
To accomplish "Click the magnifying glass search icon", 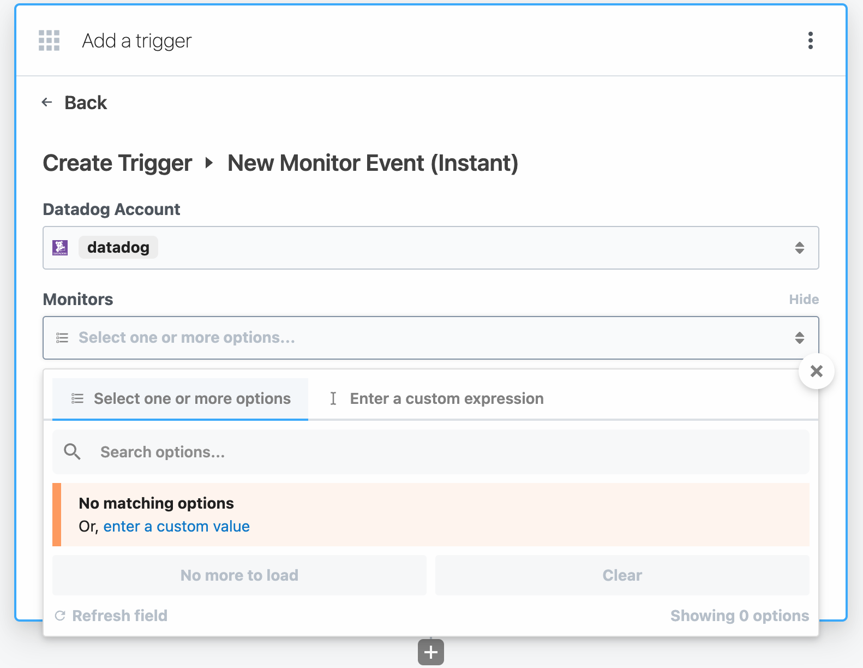I will (72, 452).
